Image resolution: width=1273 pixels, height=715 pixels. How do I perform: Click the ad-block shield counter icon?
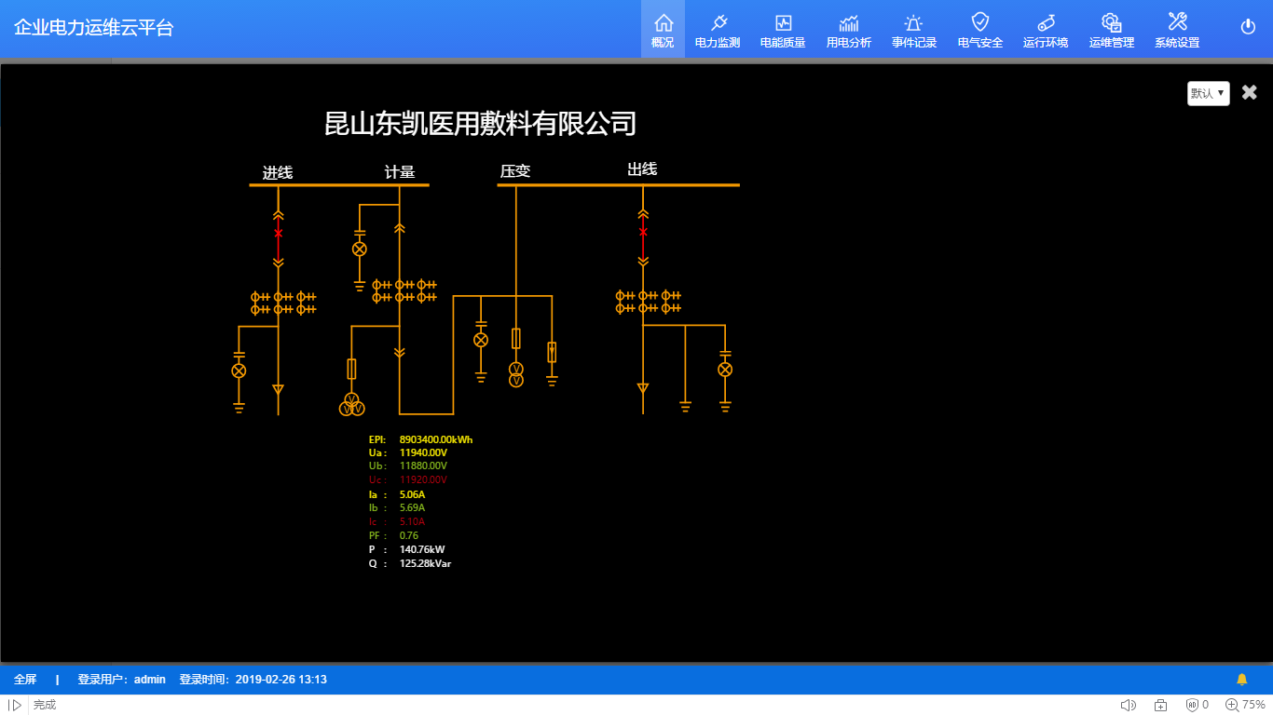[1198, 705]
